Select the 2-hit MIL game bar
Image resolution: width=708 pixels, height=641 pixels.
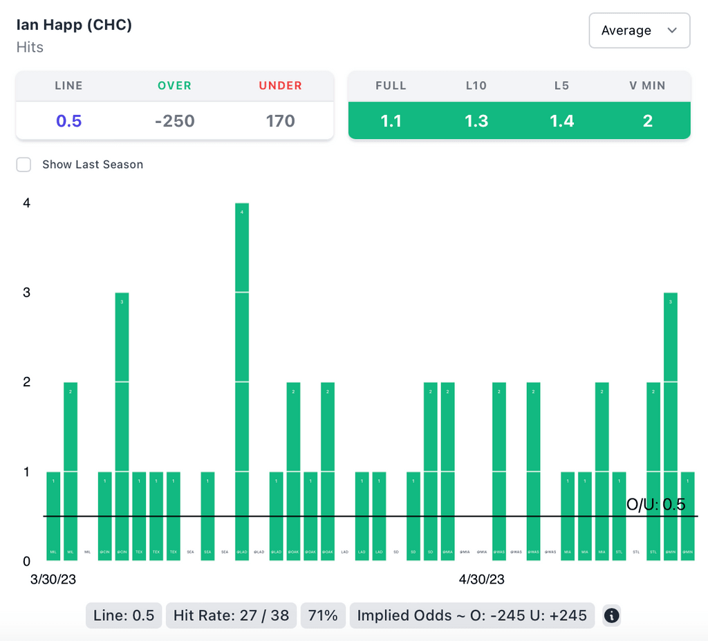[x=71, y=470]
